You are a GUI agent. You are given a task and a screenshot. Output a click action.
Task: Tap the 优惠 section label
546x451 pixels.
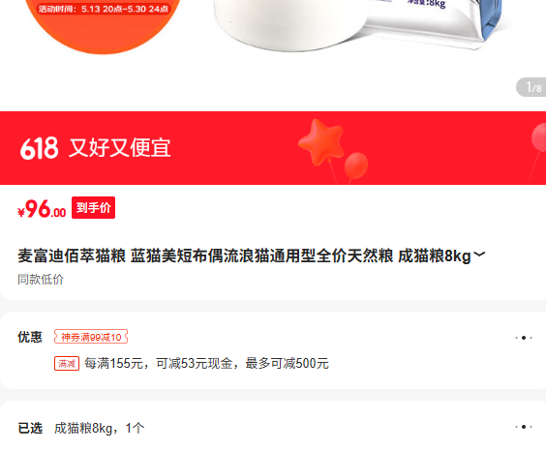30,337
